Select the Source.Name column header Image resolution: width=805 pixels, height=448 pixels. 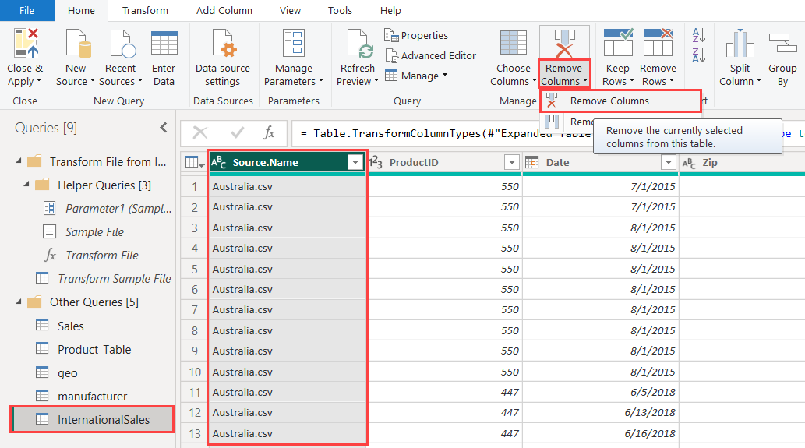288,163
